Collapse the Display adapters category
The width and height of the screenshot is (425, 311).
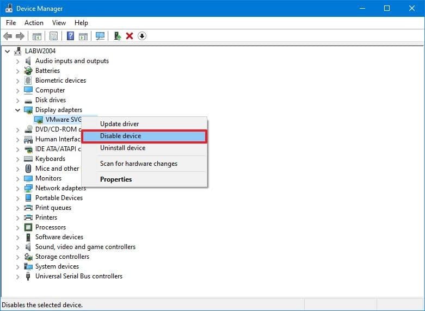18,110
